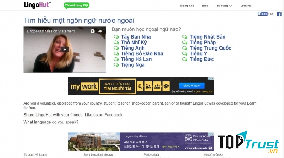The height and width of the screenshot is (158, 284).
Task: Click the chat bubble icon beside Tiếng Nga
Action: [x=116, y=65]
